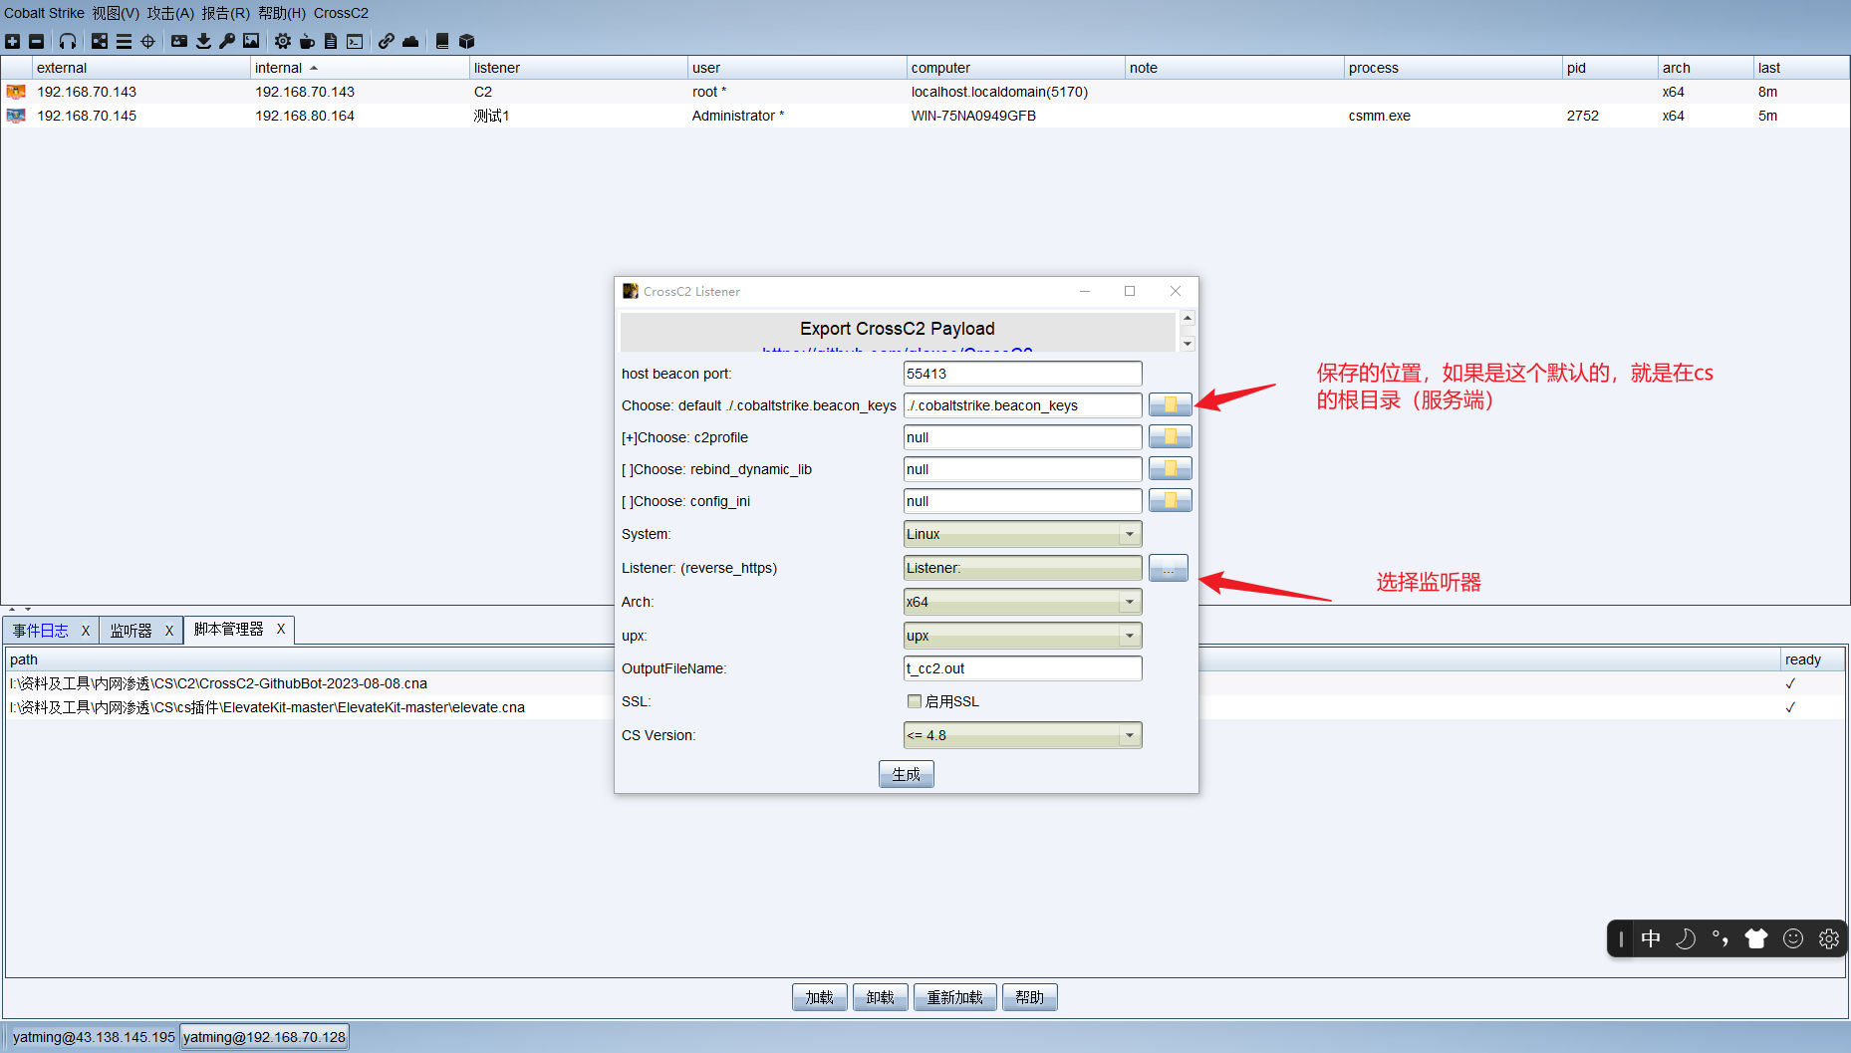
Task: Click the host beacon port field
Action: [1023, 374]
